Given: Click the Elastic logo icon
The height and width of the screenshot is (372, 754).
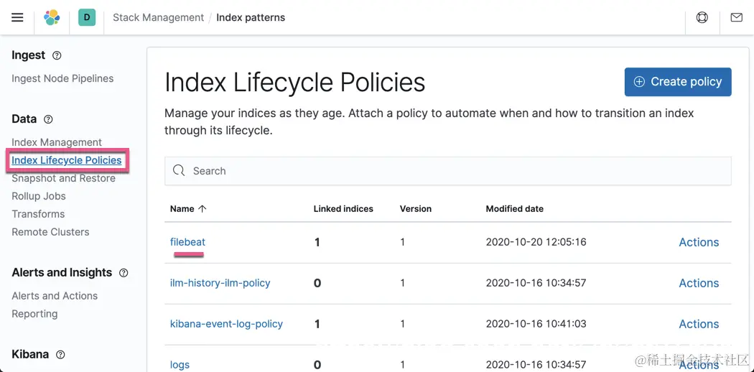Looking at the screenshot, I should pyautogui.click(x=52, y=17).
